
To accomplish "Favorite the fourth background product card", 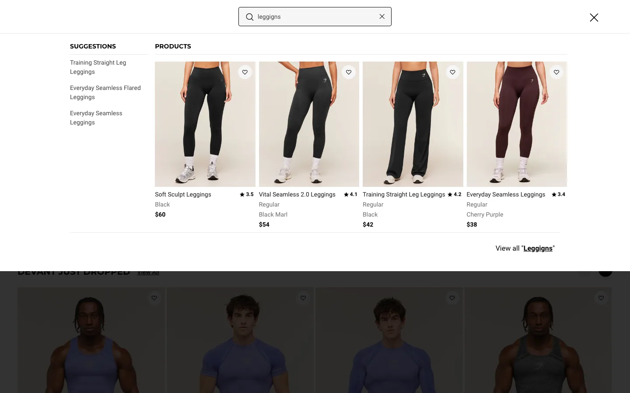I will point(601,298).
